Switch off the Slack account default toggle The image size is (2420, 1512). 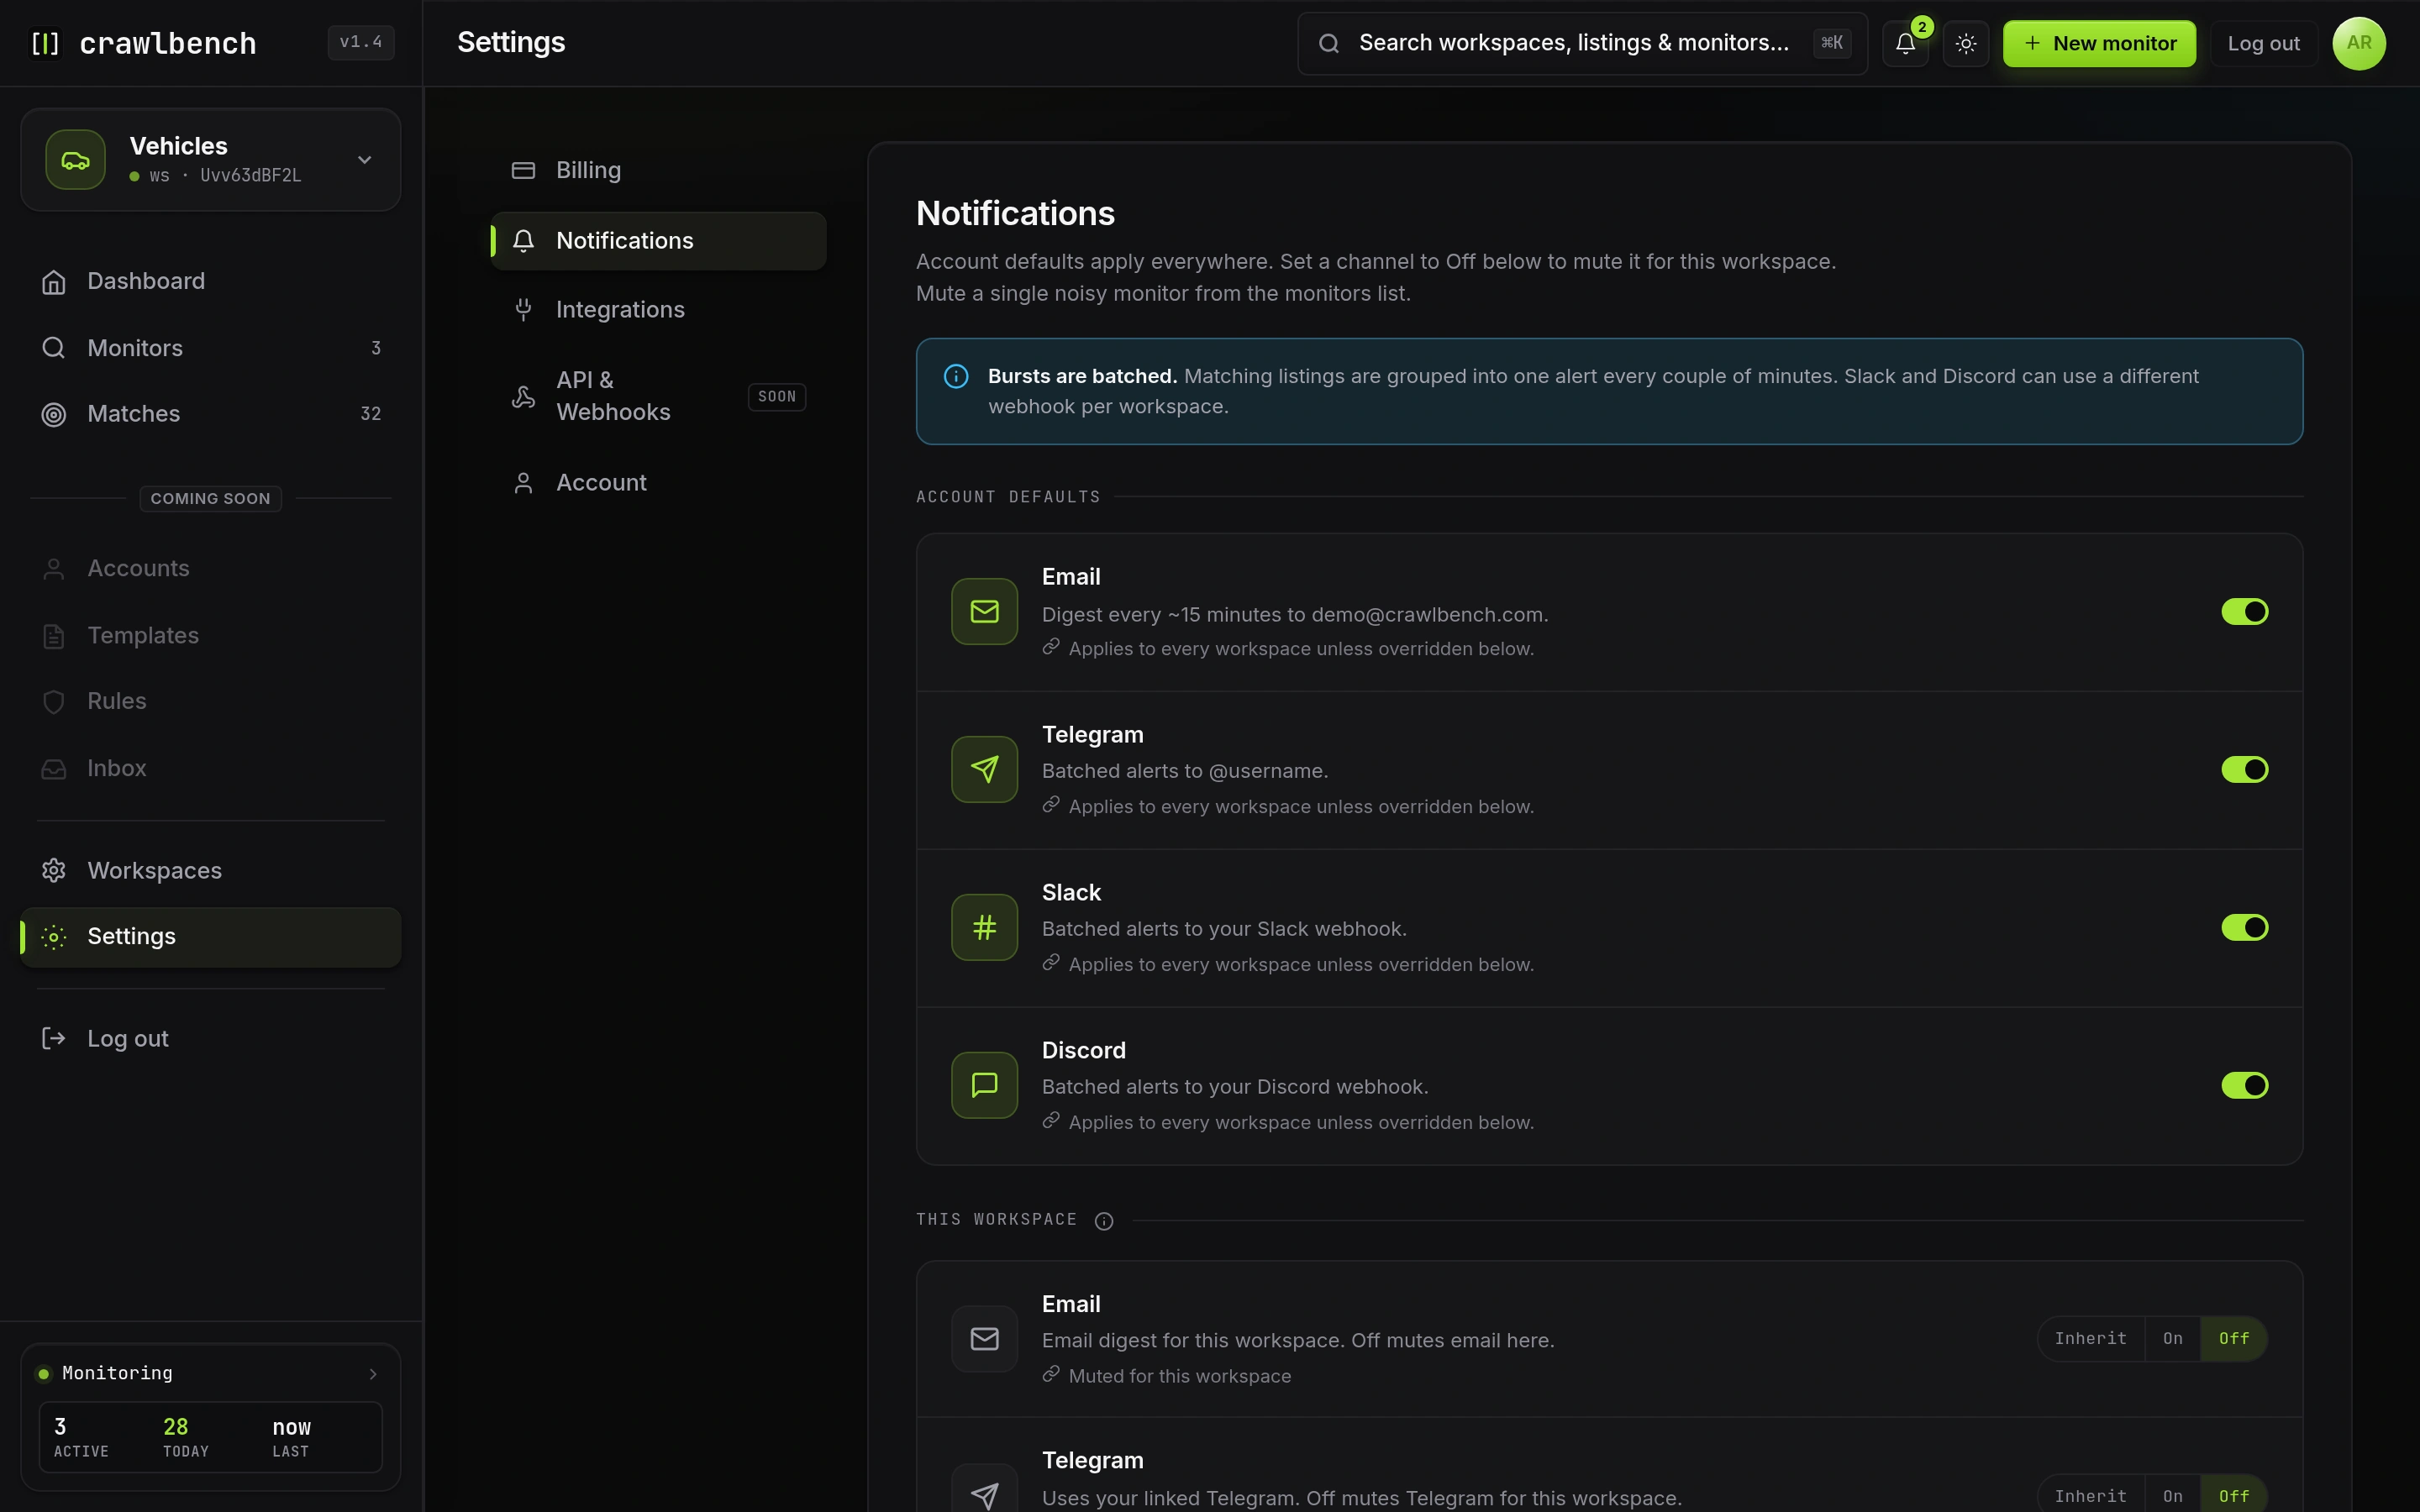tap(2245, 927)
